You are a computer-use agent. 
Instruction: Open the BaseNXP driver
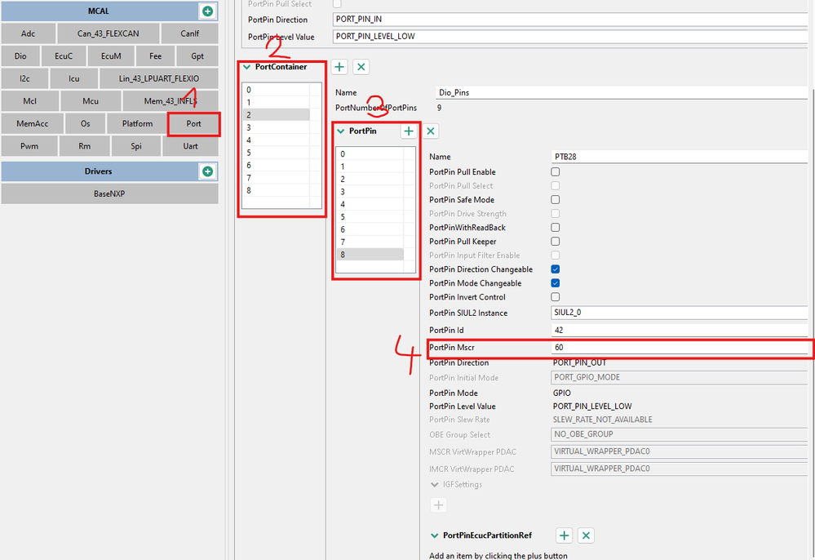pyautogui.click(x=109, y=193)
